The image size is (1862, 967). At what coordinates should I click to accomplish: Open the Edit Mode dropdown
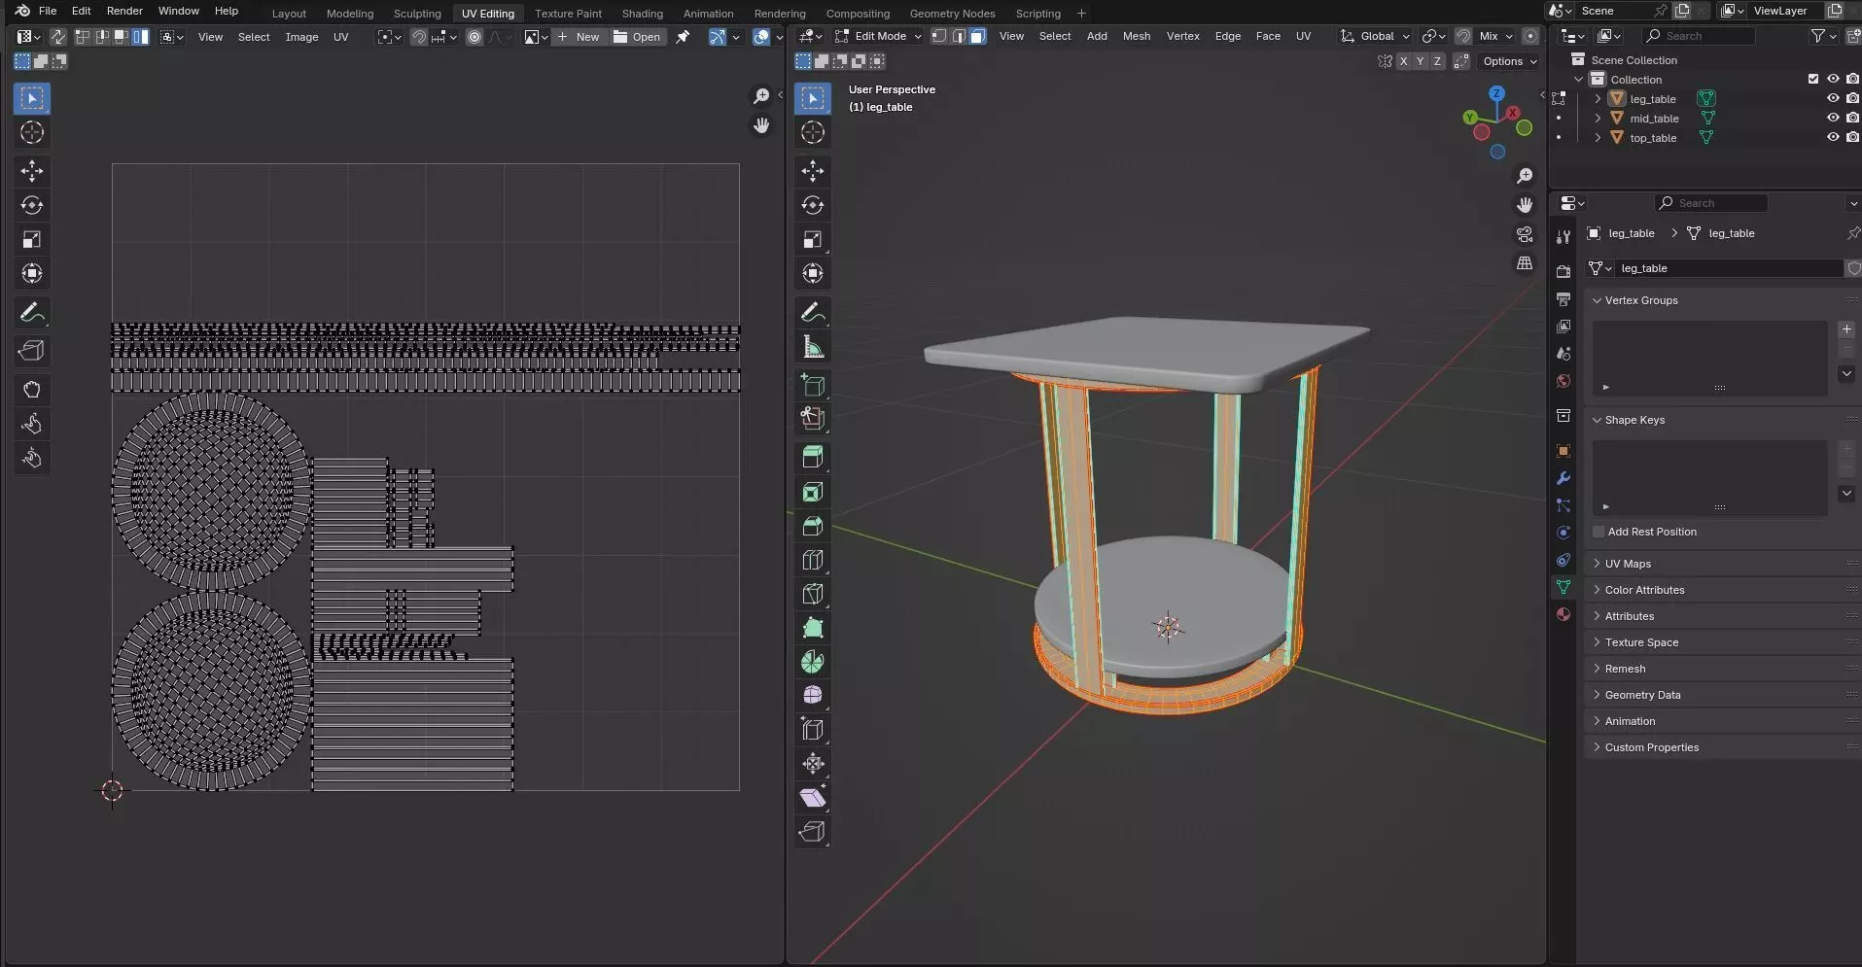click(x=878, y=36)
